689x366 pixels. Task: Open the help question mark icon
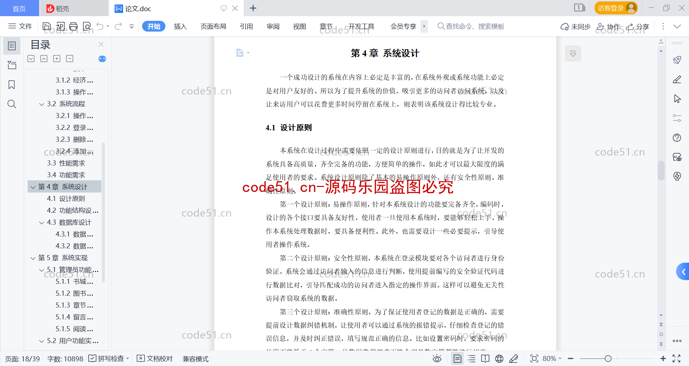coord(677,137)
